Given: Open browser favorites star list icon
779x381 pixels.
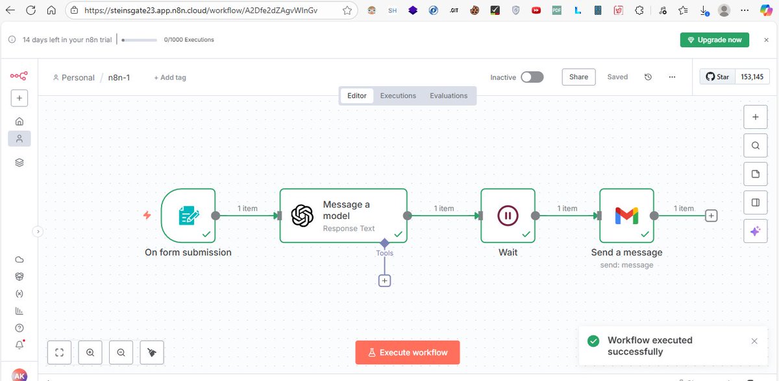Looking at the screenshot, I should click(683, 10).
